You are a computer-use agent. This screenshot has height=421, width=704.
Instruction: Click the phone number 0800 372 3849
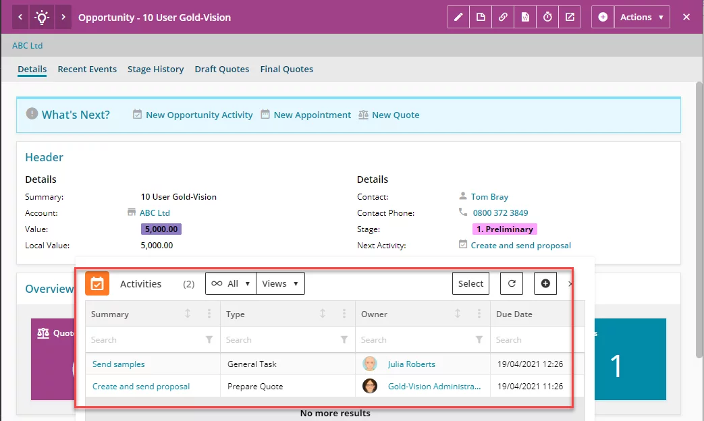point(500,213)
